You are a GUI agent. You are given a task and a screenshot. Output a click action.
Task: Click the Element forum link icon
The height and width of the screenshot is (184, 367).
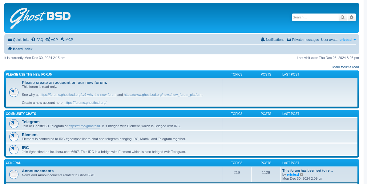(14, 137)
